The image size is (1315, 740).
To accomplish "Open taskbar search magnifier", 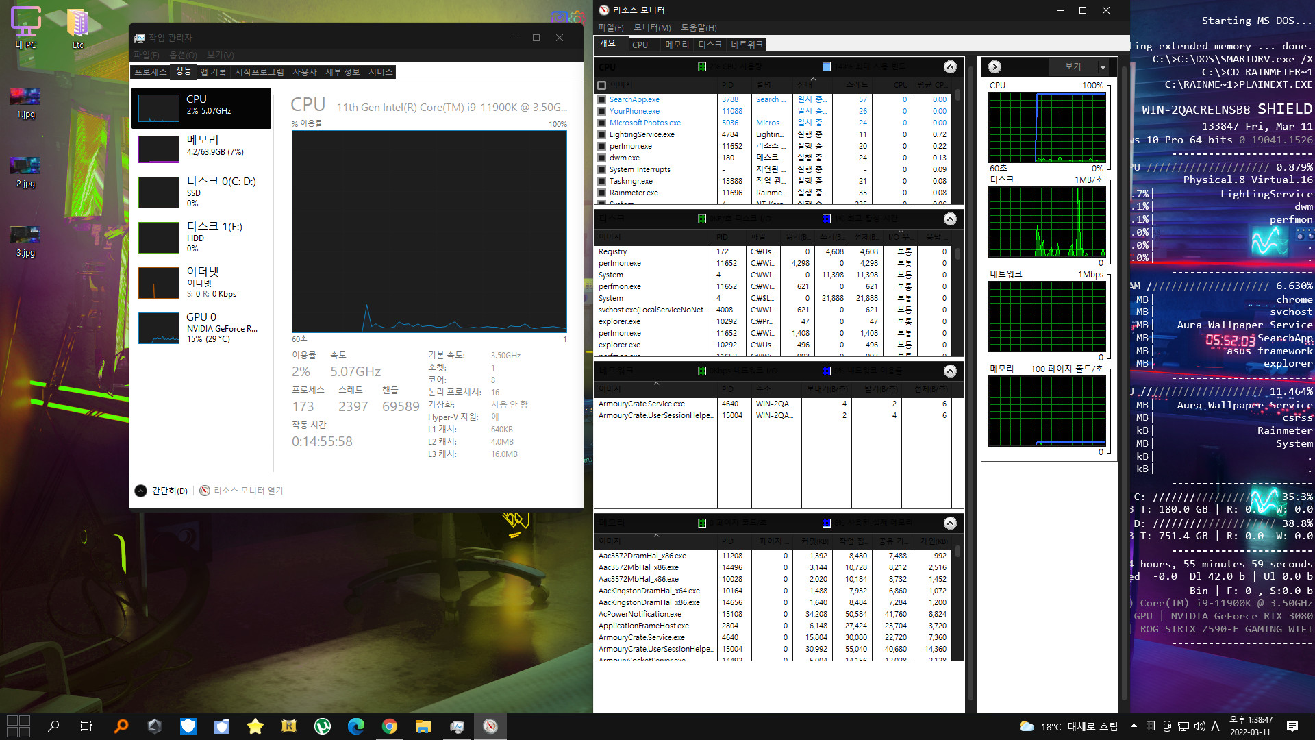I will (x=53, y=726).
